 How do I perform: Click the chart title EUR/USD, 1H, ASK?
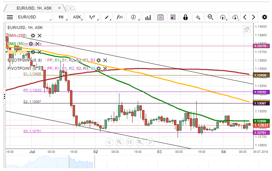point(25,28)
